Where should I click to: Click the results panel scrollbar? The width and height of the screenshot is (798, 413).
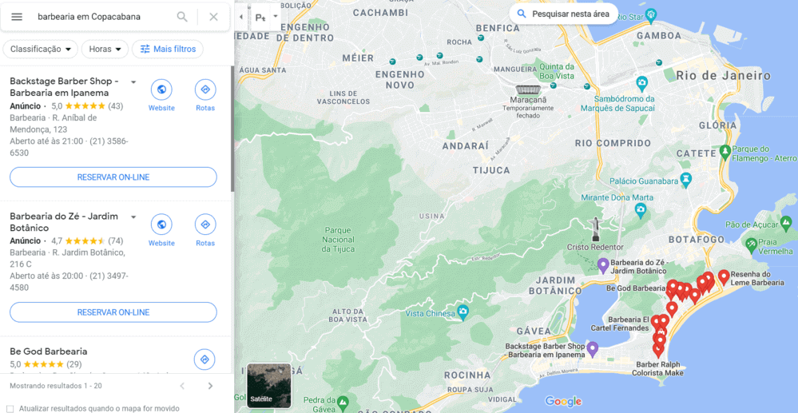pos(232,129)
